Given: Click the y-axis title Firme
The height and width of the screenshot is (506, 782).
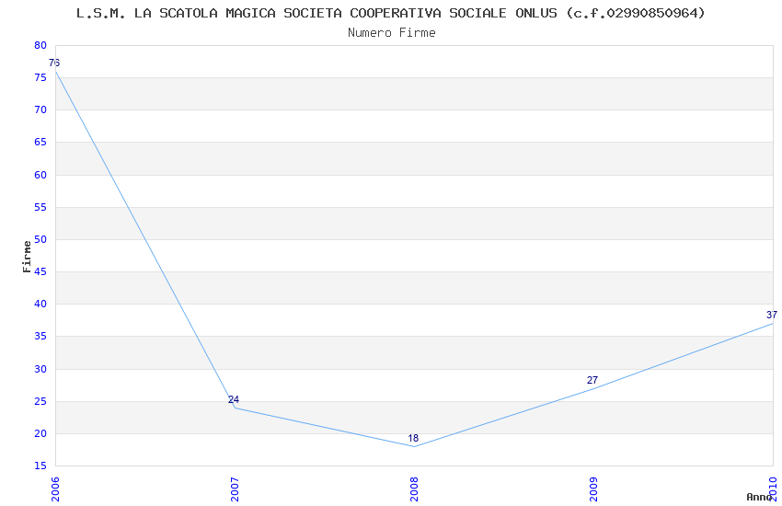Looking at the screenshot, I should click(x=27, y=257).
